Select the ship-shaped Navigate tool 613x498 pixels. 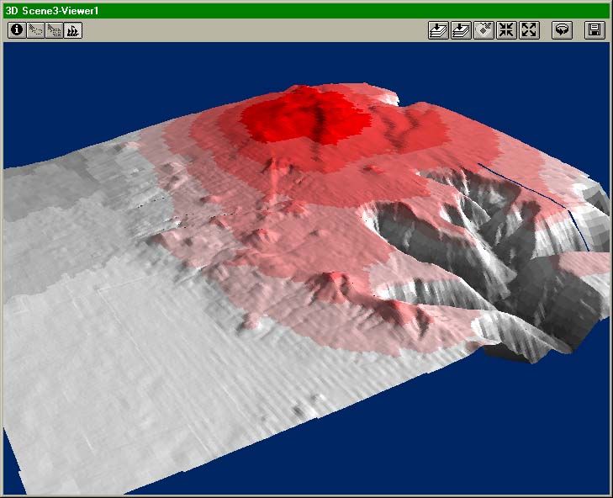73,30
